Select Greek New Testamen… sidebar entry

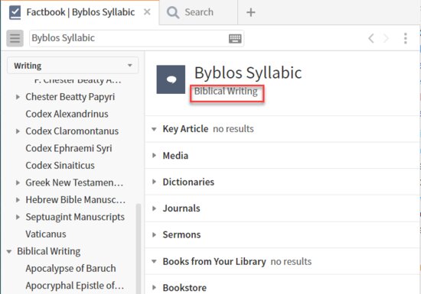coord(74,183)
